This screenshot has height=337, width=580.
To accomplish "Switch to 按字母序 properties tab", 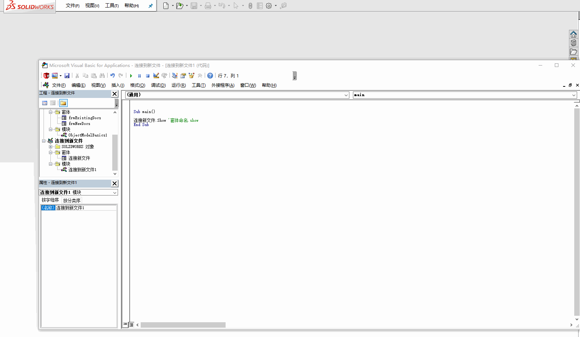I will (x=50, y=200).
